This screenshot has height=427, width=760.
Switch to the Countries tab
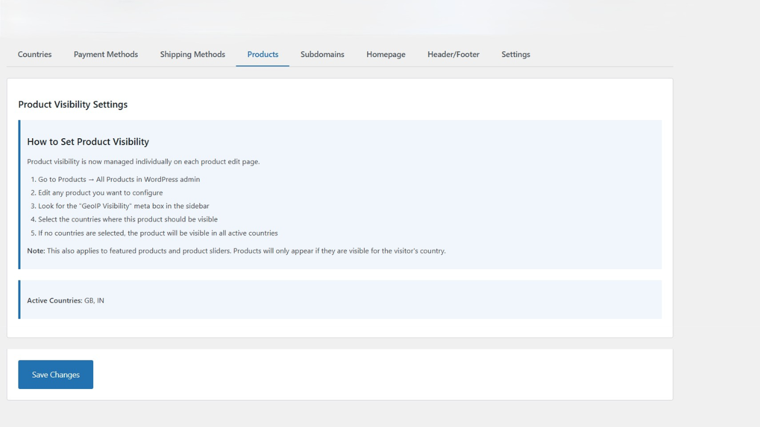coord(34,54)
